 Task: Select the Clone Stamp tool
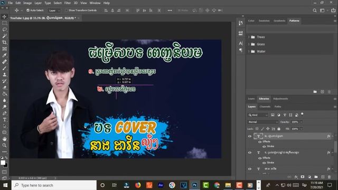click(x=4, y=75)
